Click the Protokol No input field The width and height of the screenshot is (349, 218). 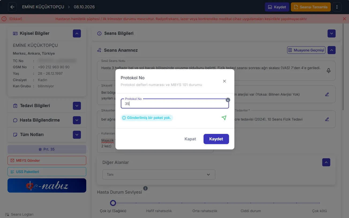coord(175,104)
